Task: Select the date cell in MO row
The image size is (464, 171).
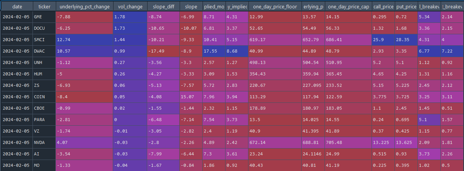Action: (x=16, y=166)
